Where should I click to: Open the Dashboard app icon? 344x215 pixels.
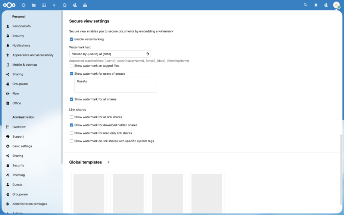[23, 5]
